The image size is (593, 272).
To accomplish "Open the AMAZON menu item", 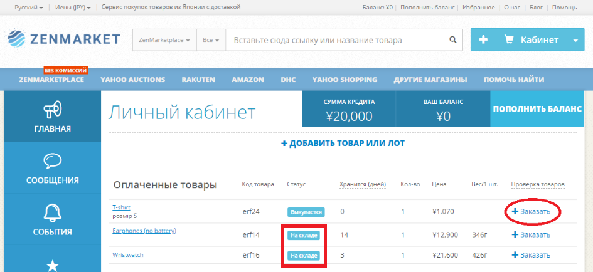I will [248, 80].
